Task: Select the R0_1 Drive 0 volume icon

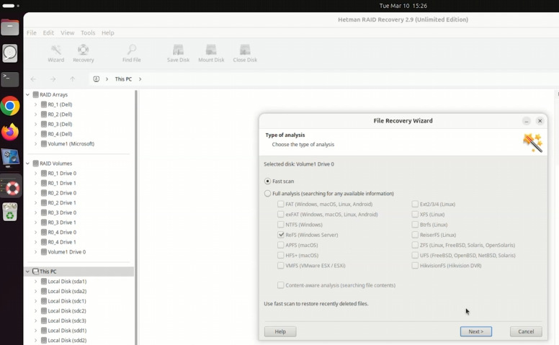Action: (44, 173)
